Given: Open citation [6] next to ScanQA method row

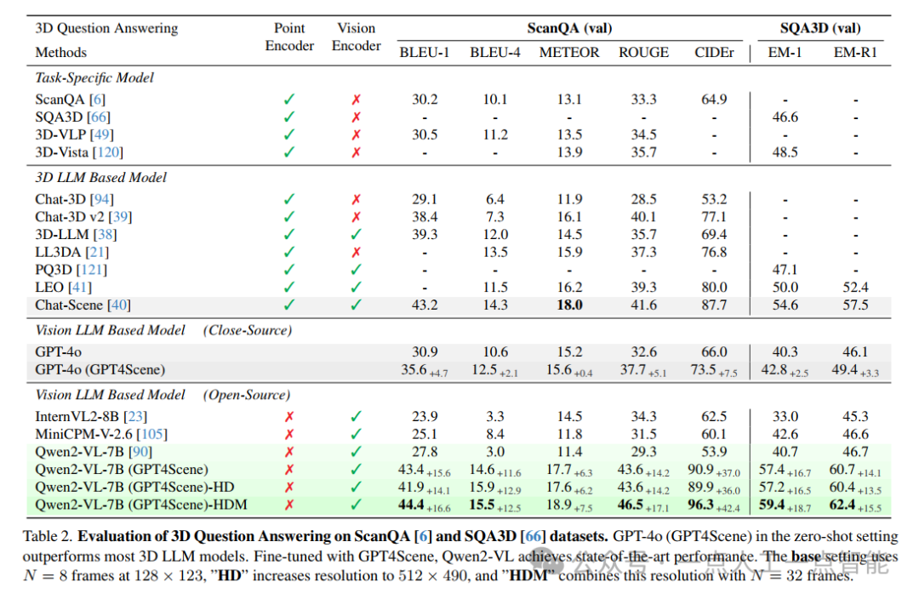Looking at the screenshot, I should pyautogui.click(x=97, y=99).
